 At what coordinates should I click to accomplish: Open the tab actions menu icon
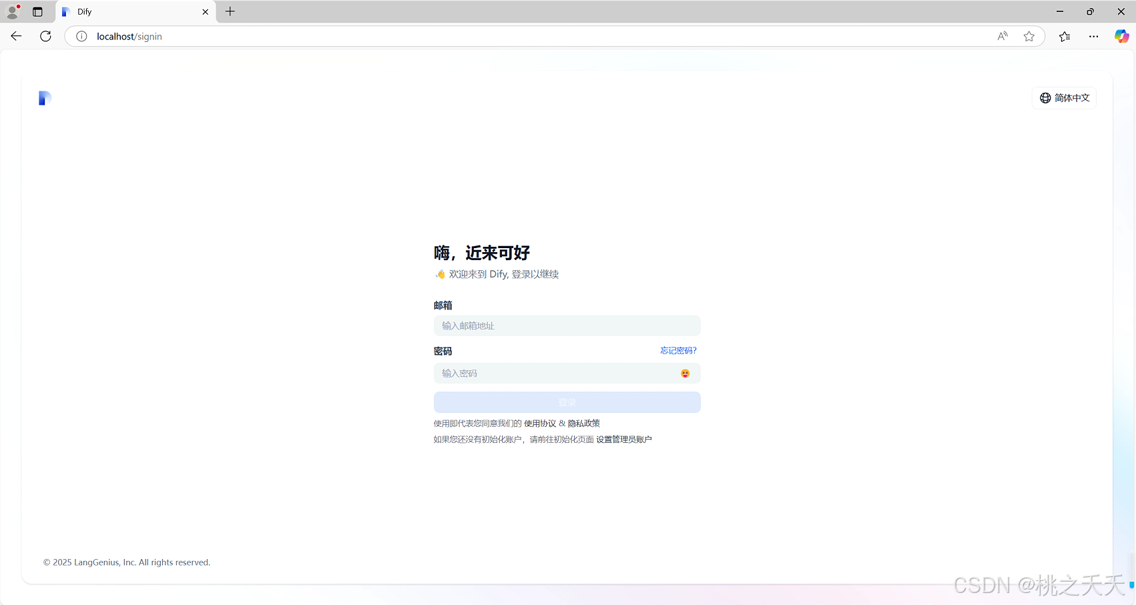point(37,11)
